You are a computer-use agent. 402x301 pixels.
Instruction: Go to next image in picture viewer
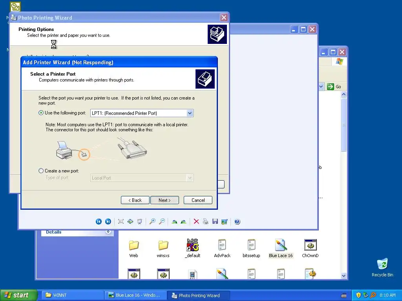point(108,222)
